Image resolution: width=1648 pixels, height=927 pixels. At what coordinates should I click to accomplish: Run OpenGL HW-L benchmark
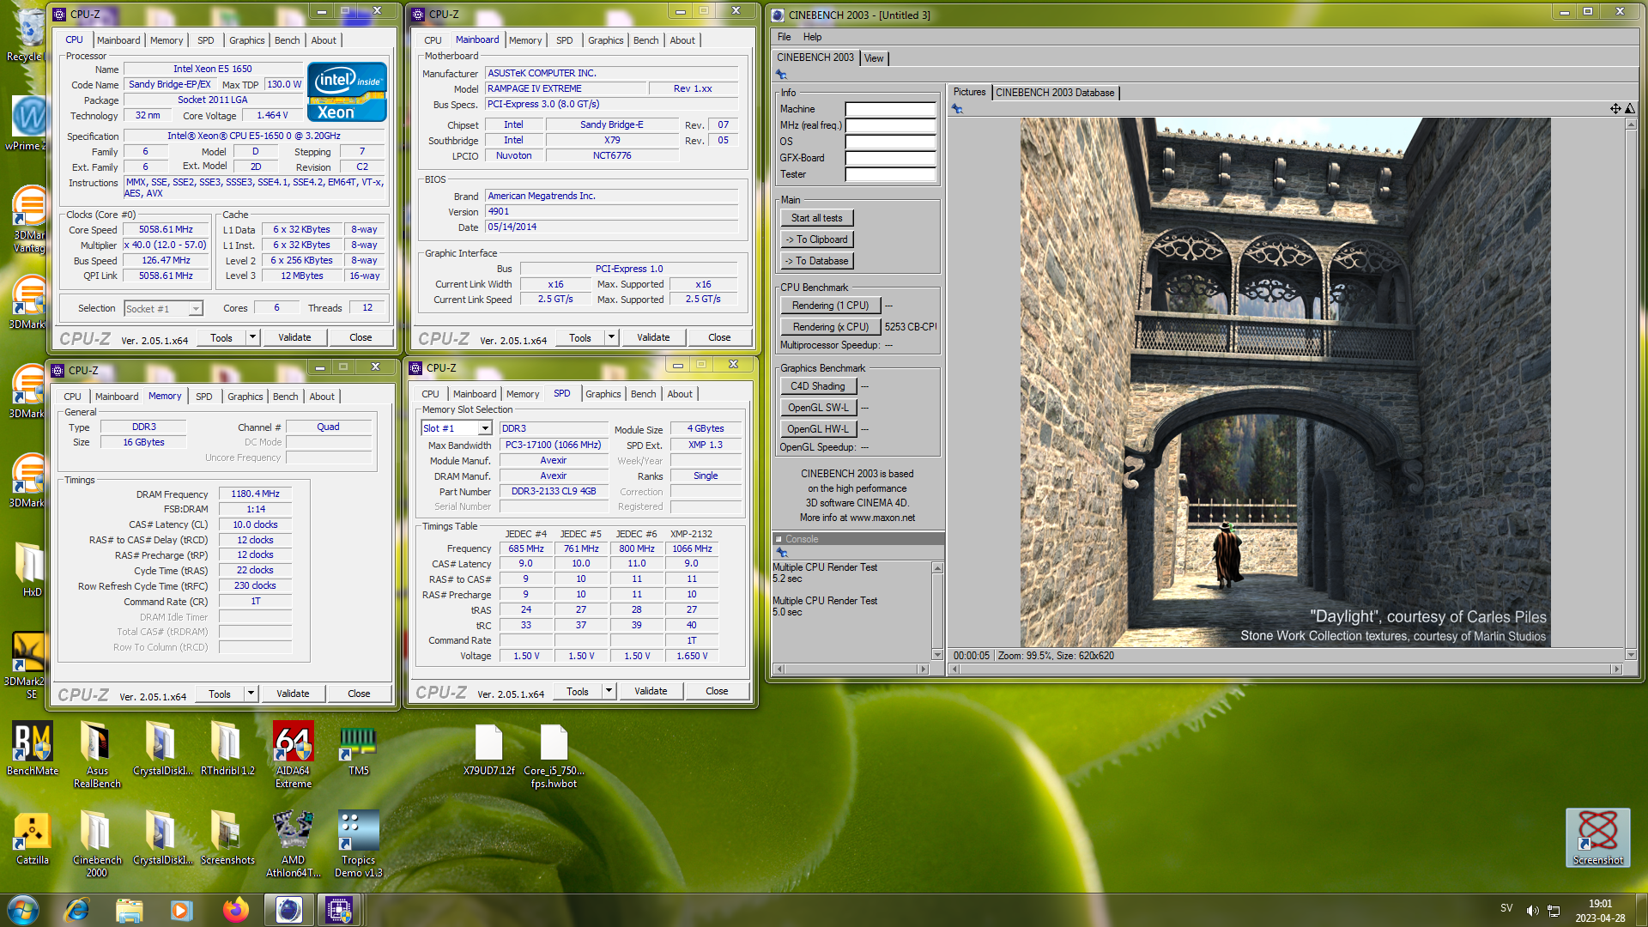click(x=817, y=429)
